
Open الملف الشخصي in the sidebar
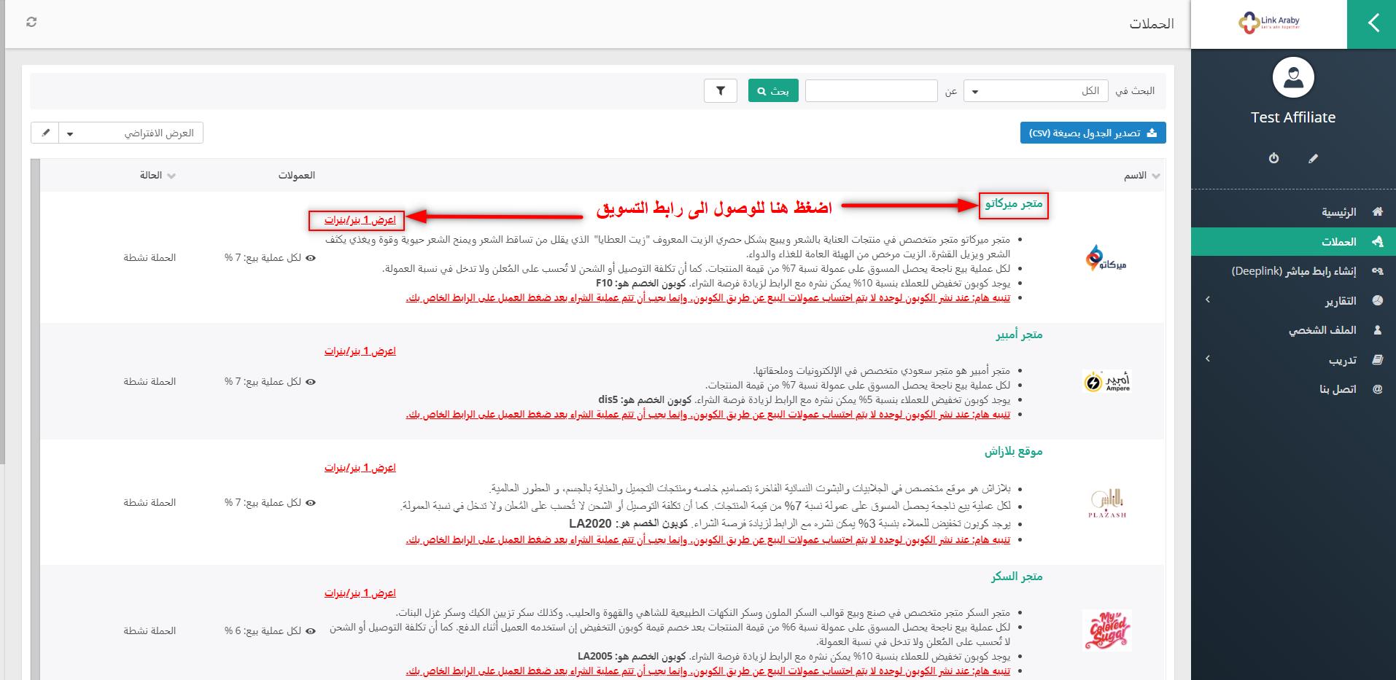click(1323, 330)
